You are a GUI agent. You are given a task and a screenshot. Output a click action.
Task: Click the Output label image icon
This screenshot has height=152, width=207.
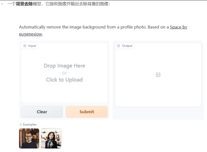(119, 46)
